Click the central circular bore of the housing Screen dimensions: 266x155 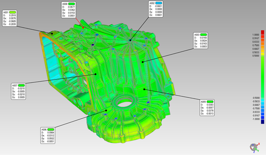point(125,103)
